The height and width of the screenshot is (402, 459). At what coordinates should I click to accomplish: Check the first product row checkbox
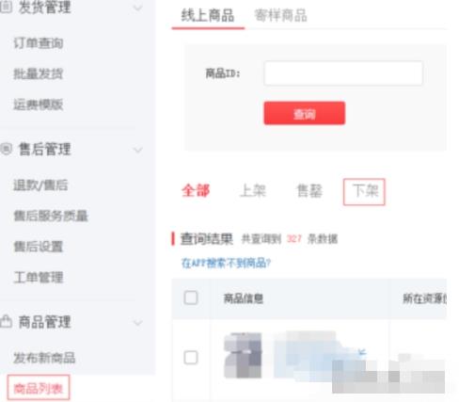click(x=191, y=357)
